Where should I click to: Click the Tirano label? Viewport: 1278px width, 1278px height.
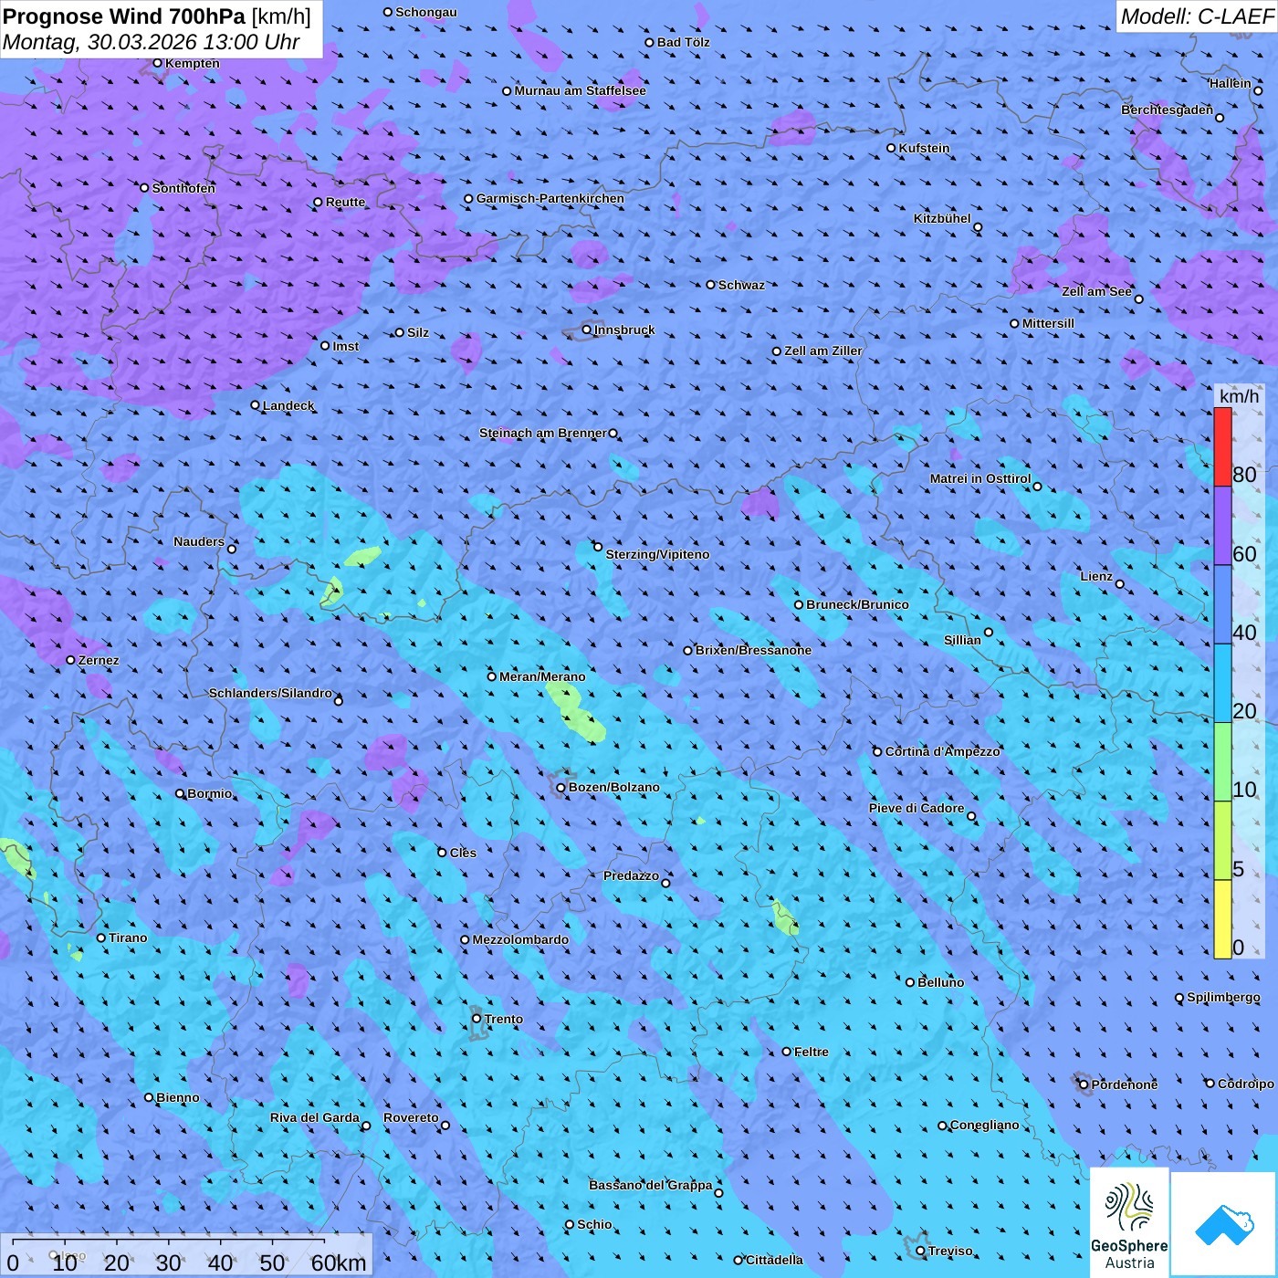point(128,938)
